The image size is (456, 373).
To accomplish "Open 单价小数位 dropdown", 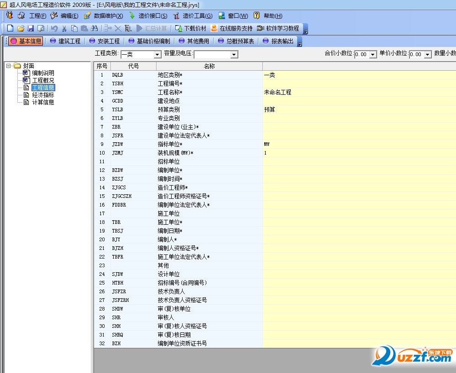I will 428,55.
